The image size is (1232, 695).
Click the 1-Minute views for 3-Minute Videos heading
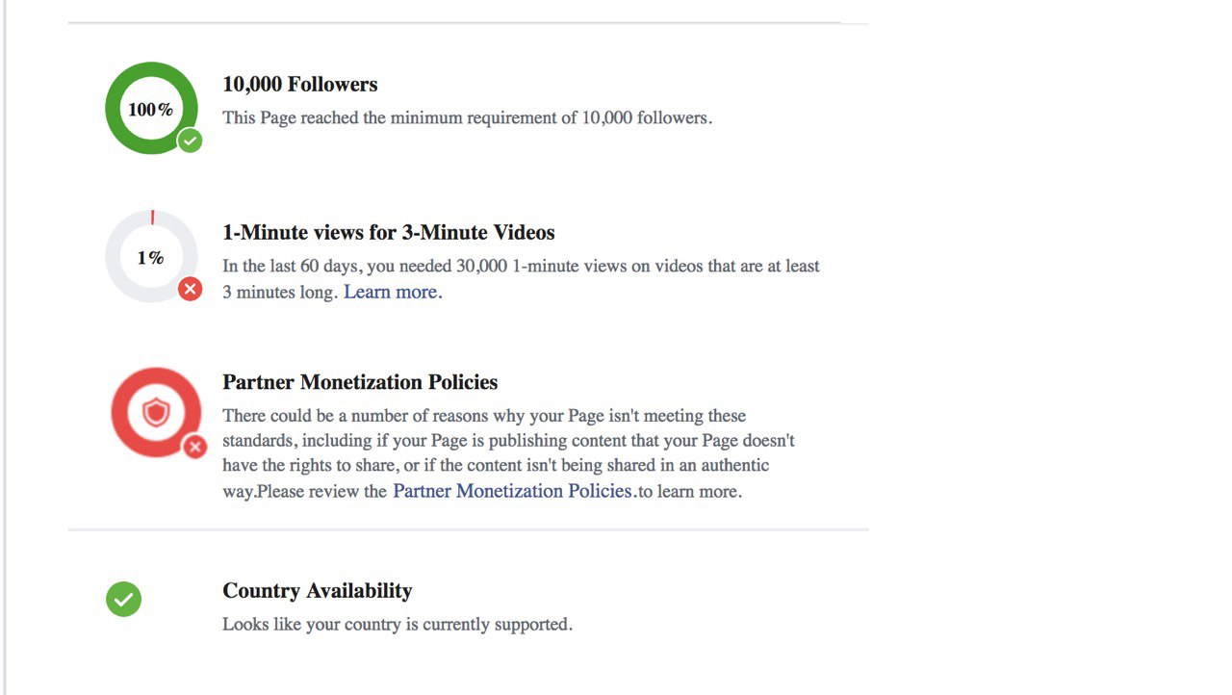tap(389, 233)
